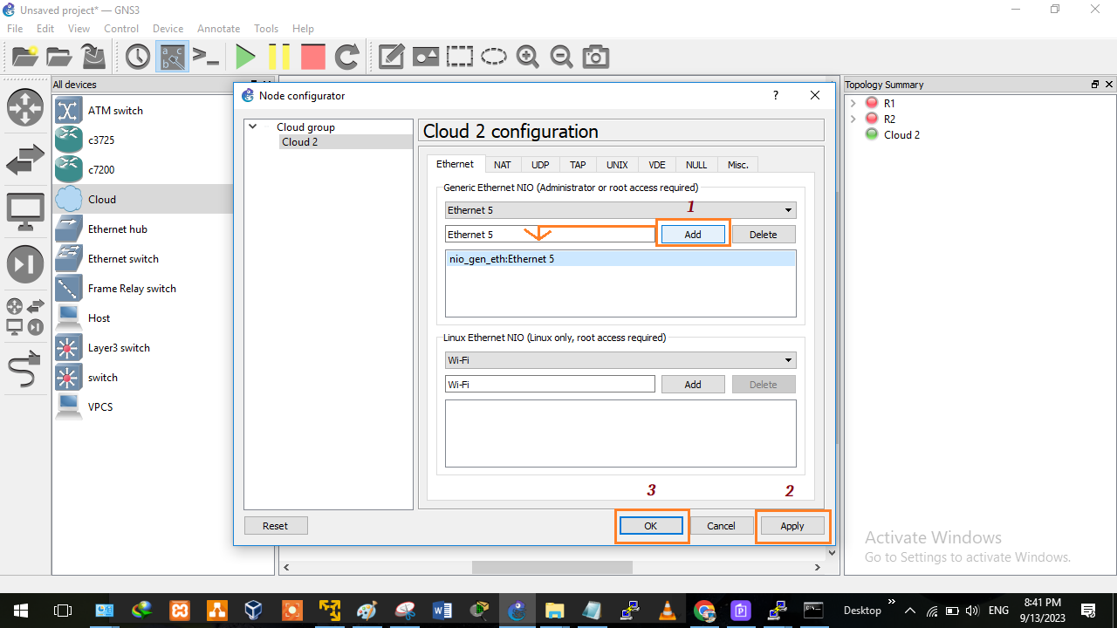Collapse the Cloud group tree node

point(253,126)
